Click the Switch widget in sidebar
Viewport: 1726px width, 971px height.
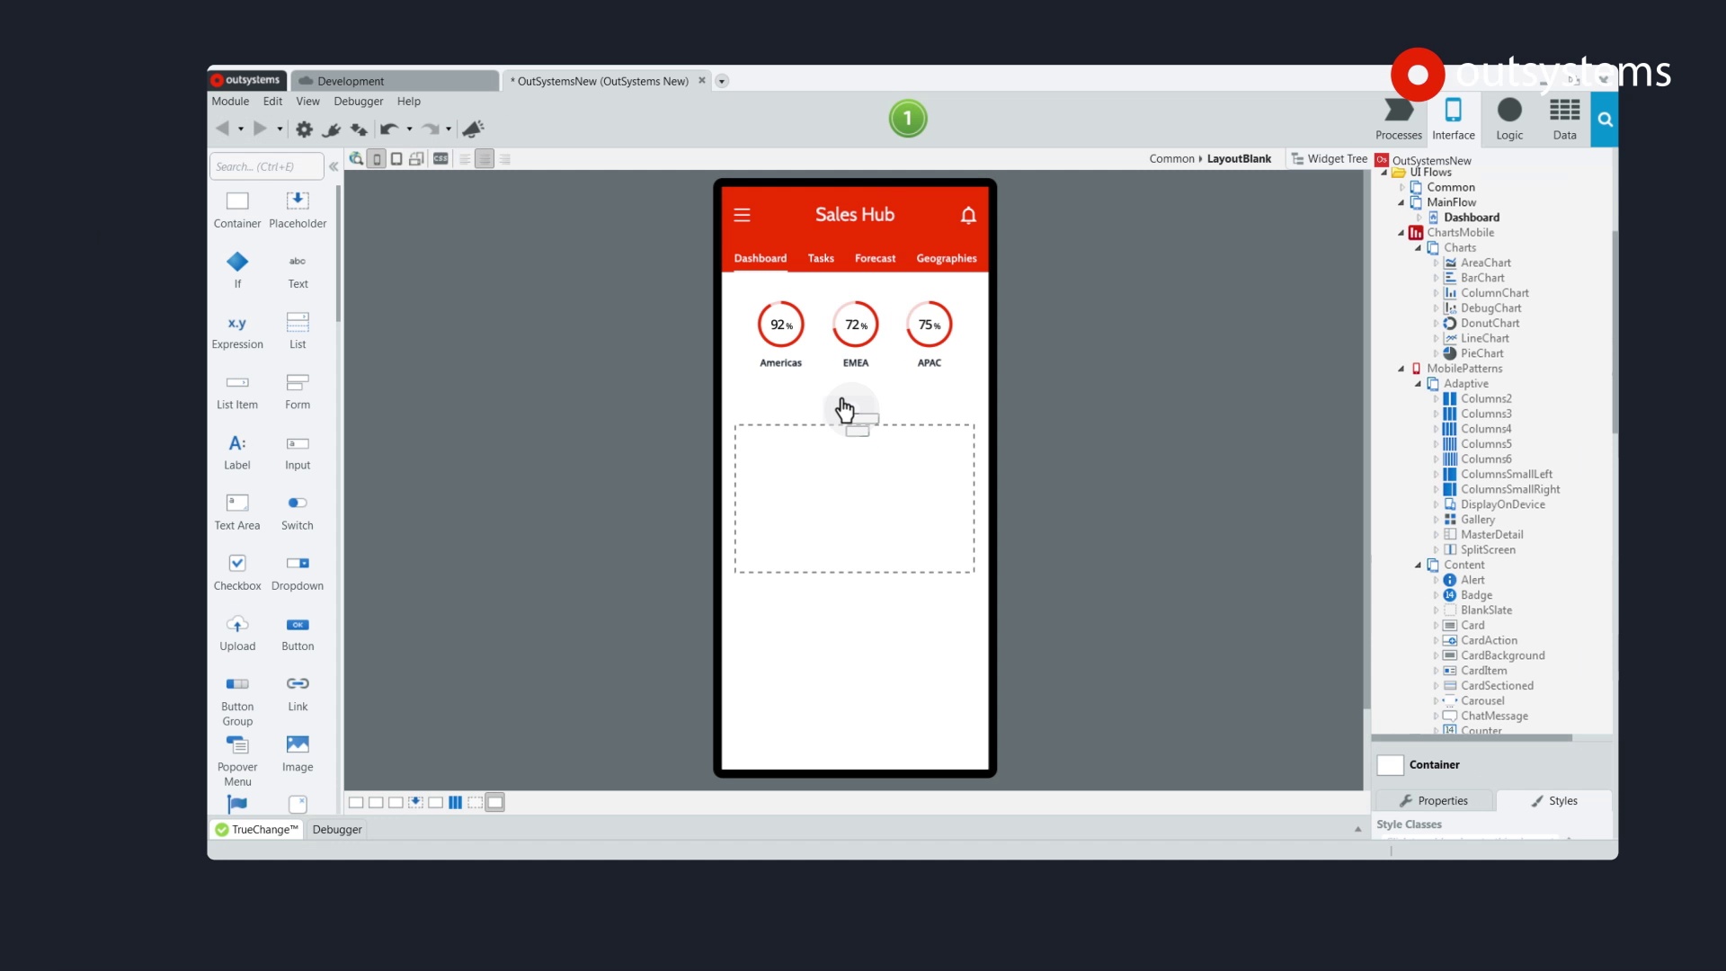pos(297,510)
